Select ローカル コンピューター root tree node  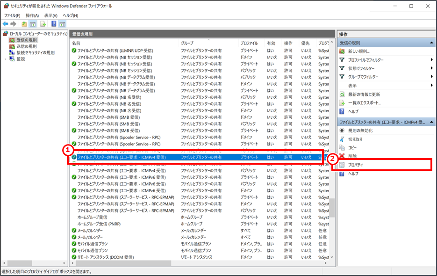pos(38,34)
